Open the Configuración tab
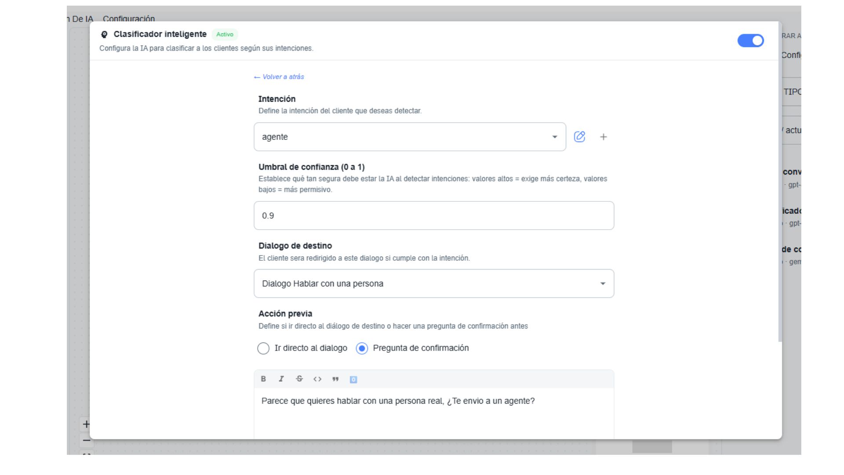 pos(129,18)
